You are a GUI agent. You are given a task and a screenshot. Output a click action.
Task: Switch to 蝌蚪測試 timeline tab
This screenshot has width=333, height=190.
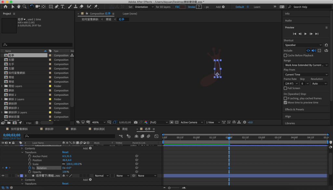[x=99, y=129]
